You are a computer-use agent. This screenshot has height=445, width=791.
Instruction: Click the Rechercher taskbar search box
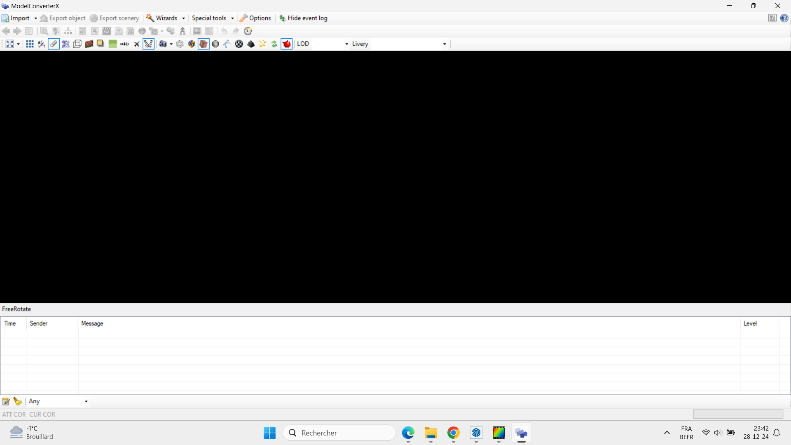(339, 433)
